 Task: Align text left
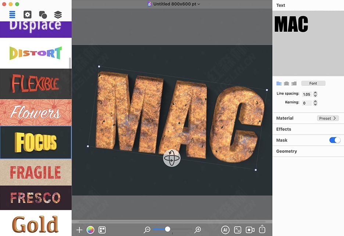pos(279,83)
